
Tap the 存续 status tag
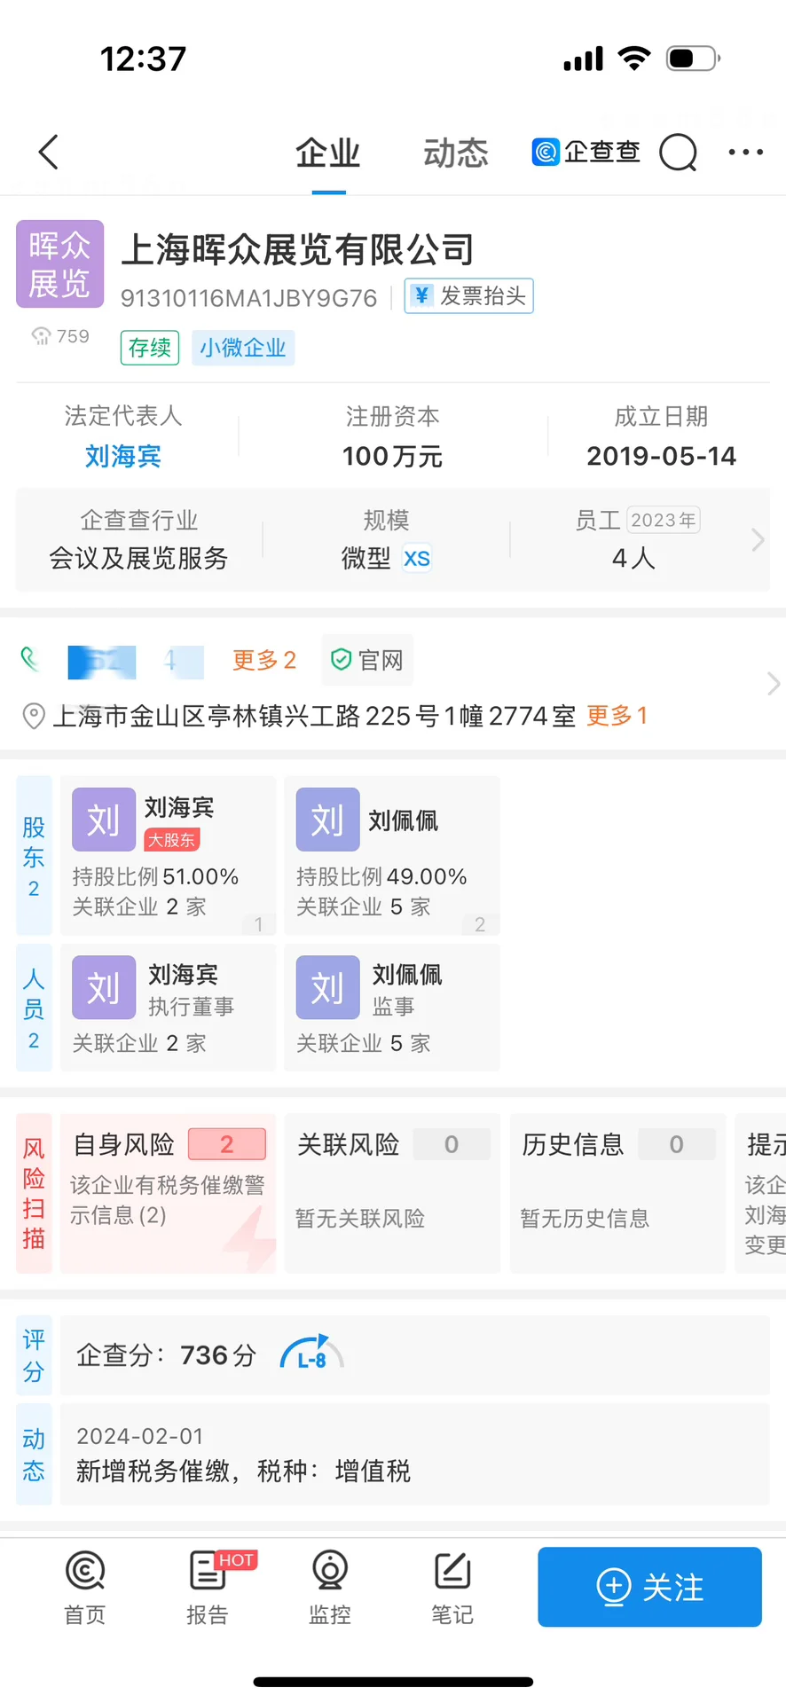[150, 348]
